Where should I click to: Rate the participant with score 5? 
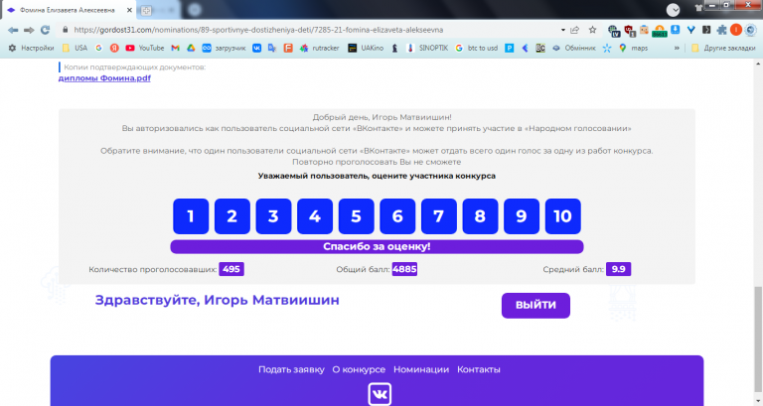tap(357, 215)
